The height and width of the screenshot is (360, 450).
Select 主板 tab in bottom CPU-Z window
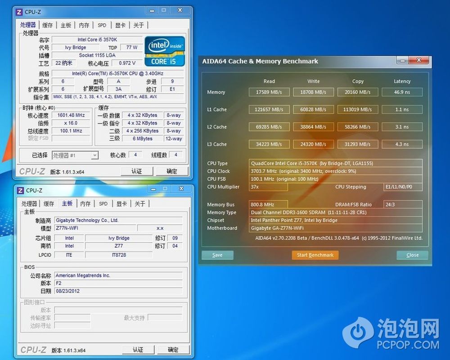pos(67,203)
